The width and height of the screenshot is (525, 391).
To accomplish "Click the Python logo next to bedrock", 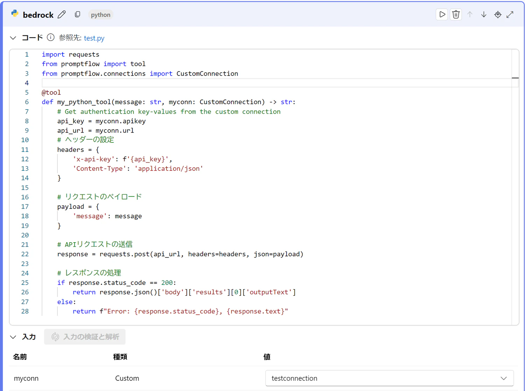I will tap(15, 14).
